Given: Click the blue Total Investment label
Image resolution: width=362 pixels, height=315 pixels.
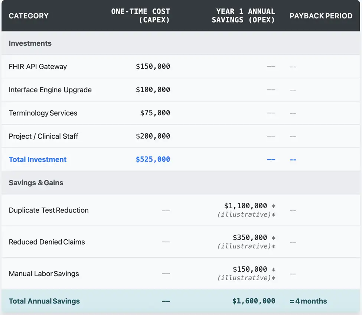Looking at the screenshot, I should pos(37,160).
